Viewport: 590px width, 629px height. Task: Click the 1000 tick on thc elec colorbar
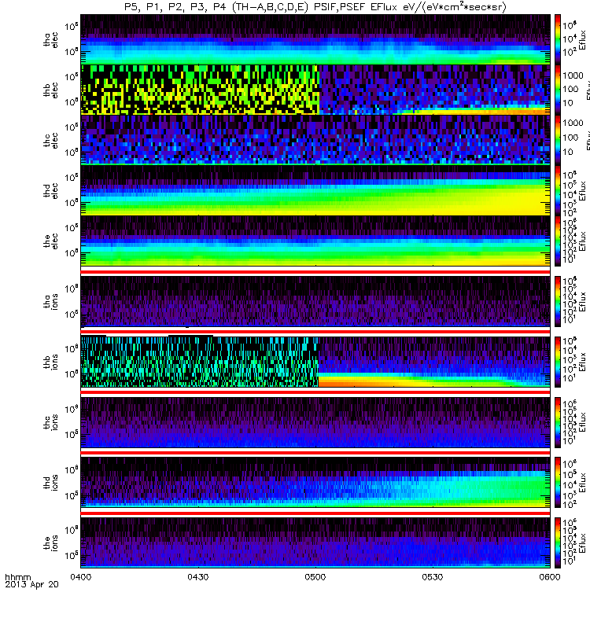573,123
